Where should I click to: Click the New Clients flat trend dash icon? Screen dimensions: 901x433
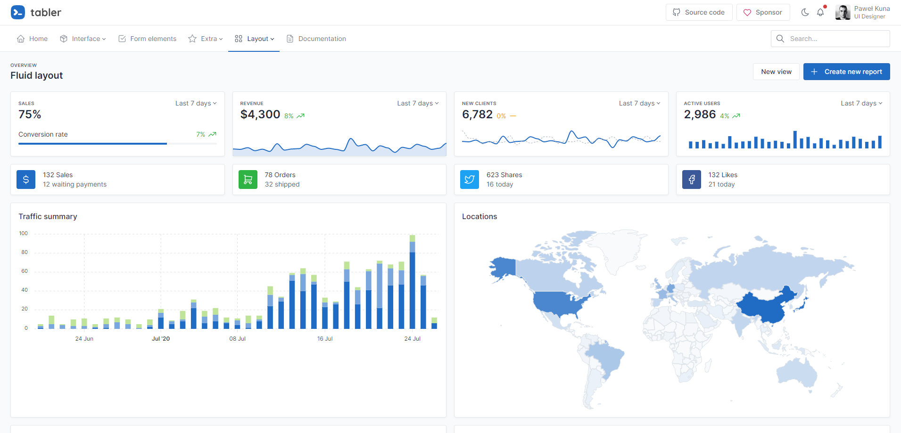[513, 116]
